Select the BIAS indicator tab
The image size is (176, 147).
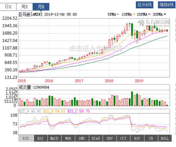click(x=96, y=138)
